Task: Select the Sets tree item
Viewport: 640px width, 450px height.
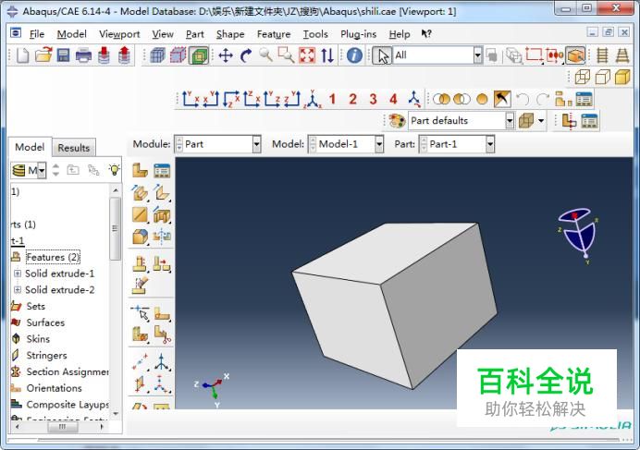Action: [x=35, y=306]
